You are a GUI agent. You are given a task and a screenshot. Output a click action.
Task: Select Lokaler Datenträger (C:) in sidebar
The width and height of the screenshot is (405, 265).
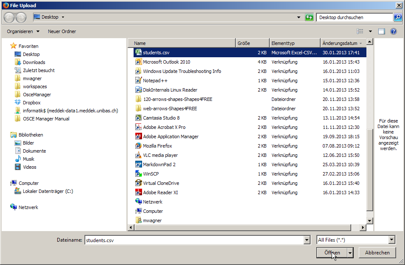[x=48, y=191]
